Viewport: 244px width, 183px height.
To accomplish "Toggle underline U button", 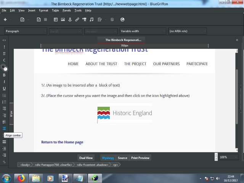I will (x=4, y=88).
